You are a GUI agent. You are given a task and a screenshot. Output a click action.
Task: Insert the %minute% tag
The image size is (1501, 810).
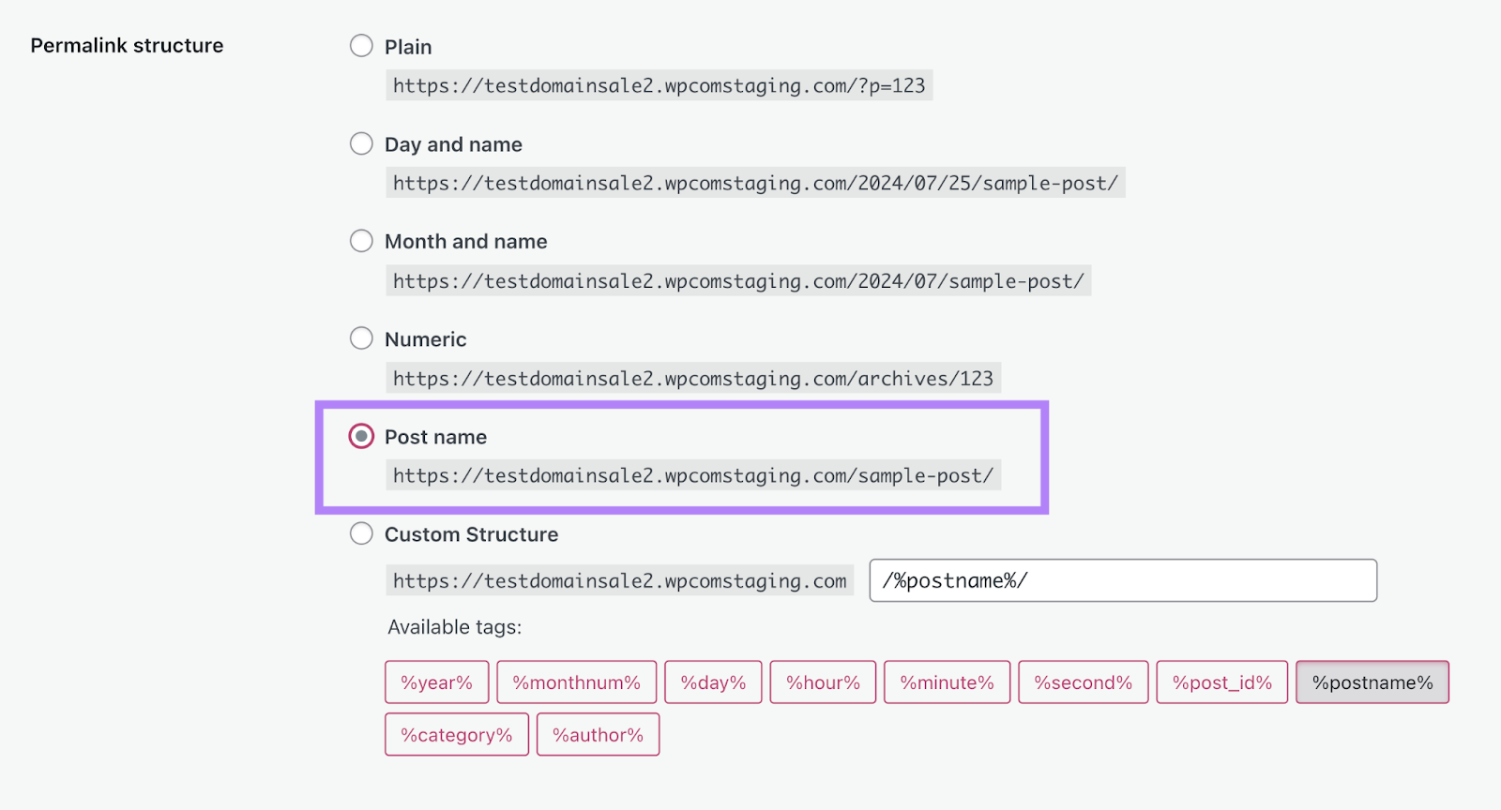(947, 682)
